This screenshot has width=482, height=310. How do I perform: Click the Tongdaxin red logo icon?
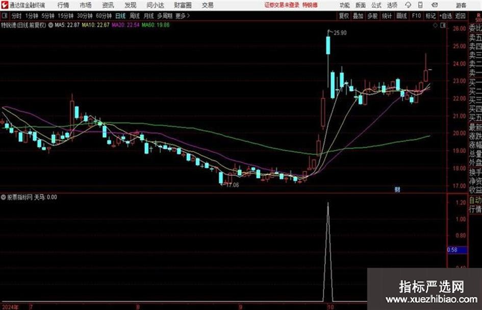coord(4,5)
